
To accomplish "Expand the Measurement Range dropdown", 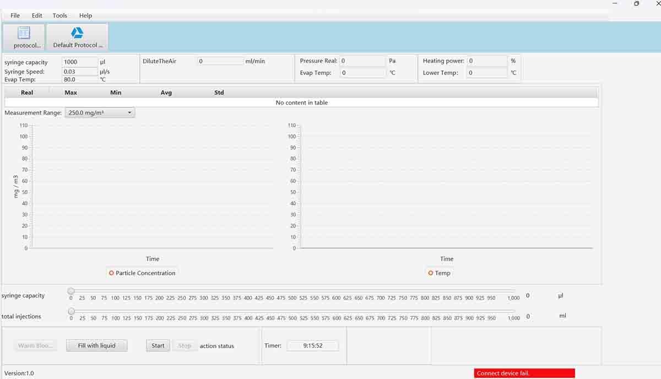I will pos(100,113).
